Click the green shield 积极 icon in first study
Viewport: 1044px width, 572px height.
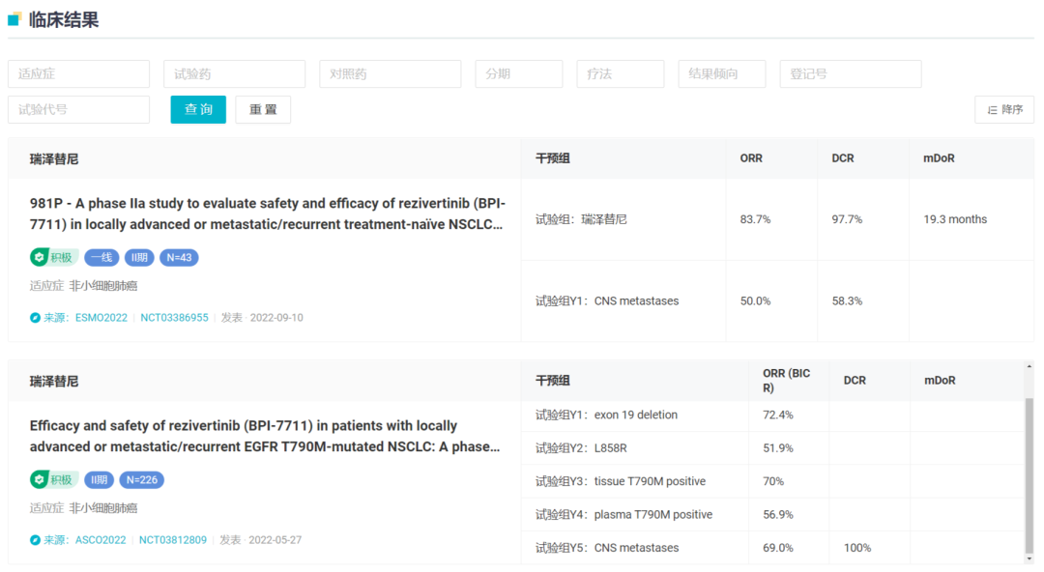tap(40, 258)
